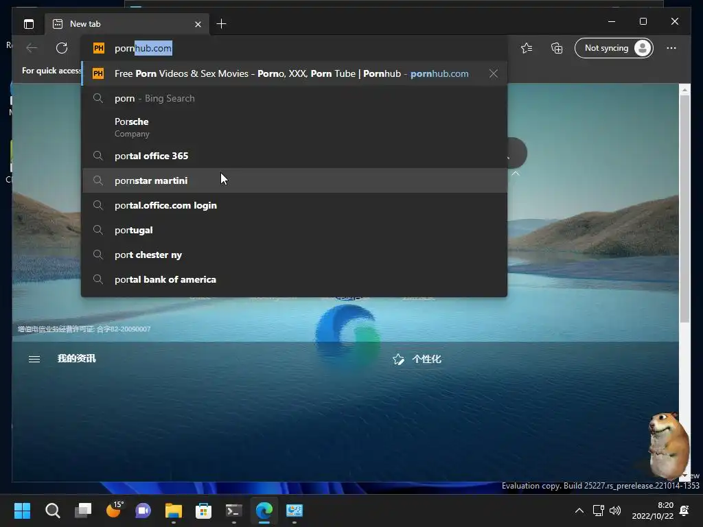
Task: Open the notification center tray icon
Action: point(684,511)
